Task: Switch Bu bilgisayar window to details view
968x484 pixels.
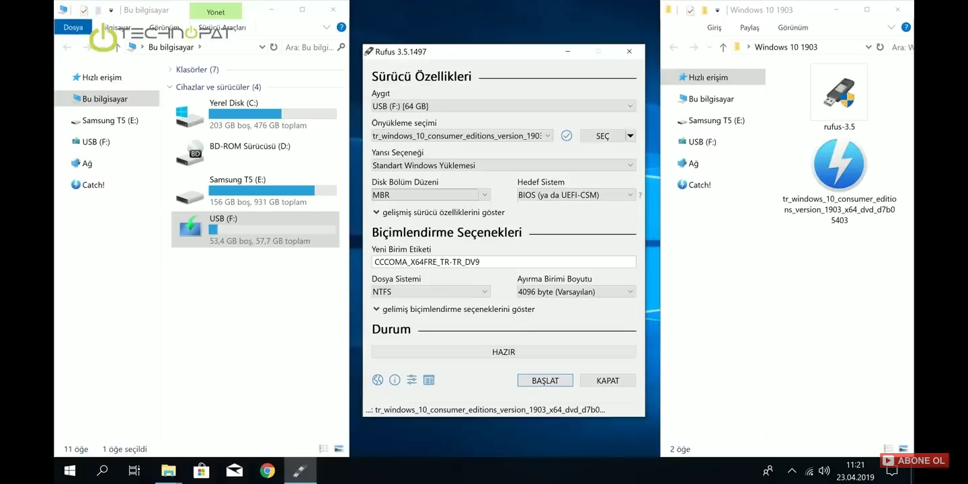Action: pos(324,448)
